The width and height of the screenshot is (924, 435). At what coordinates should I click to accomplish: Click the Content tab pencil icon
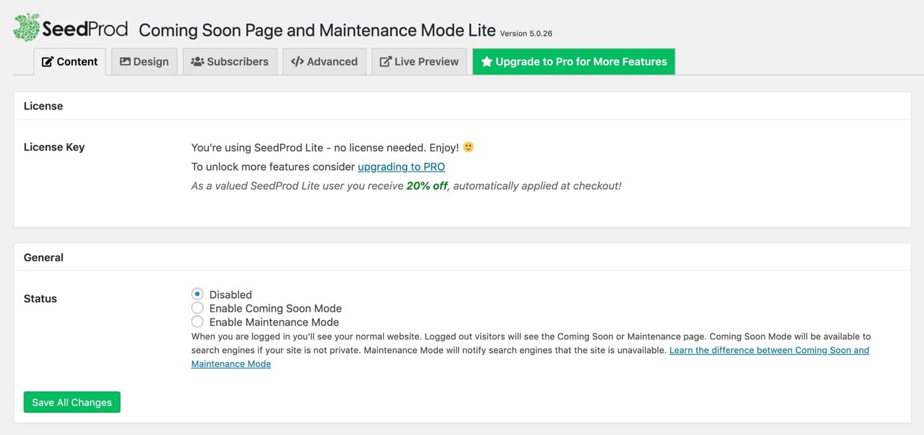47,61
